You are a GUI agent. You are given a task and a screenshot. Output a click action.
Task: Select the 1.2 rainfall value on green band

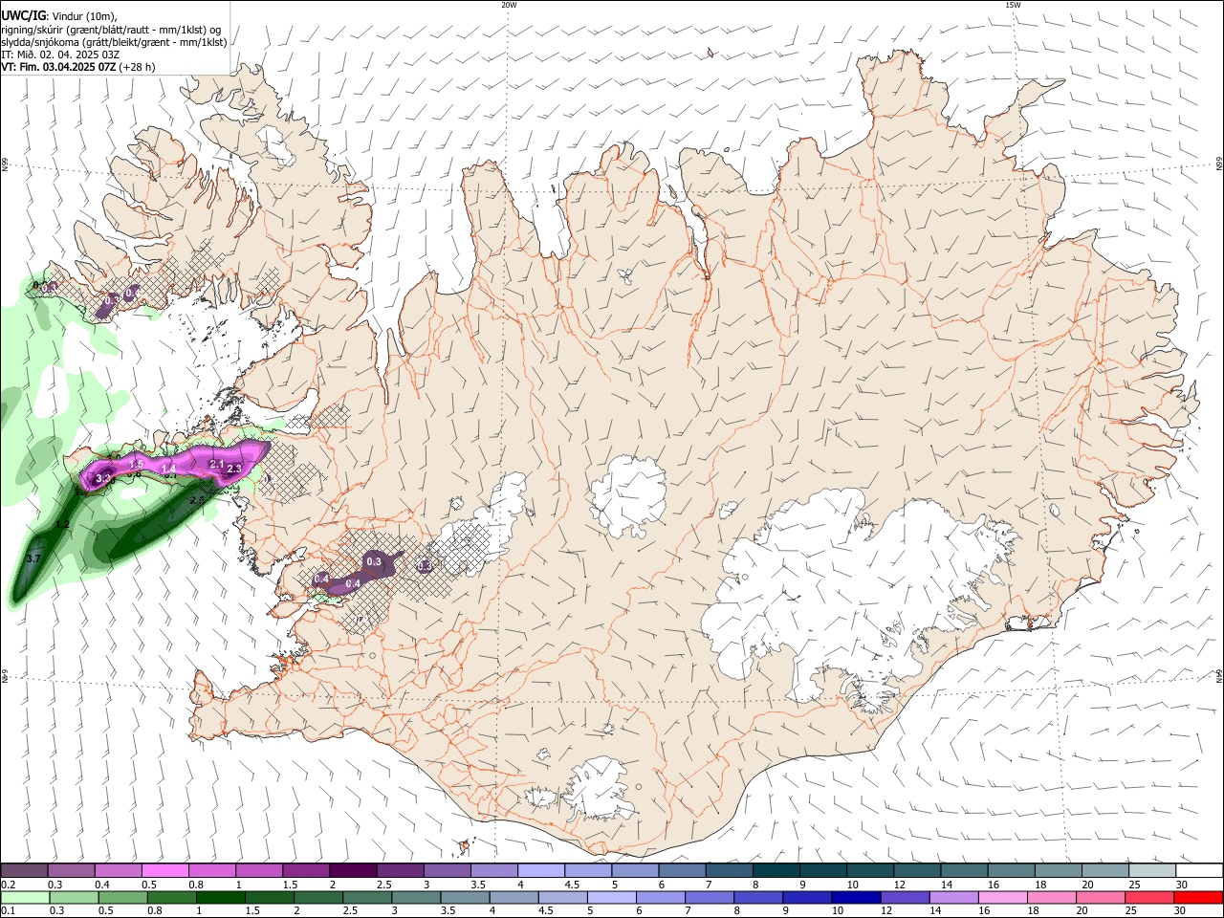(62, 525)
